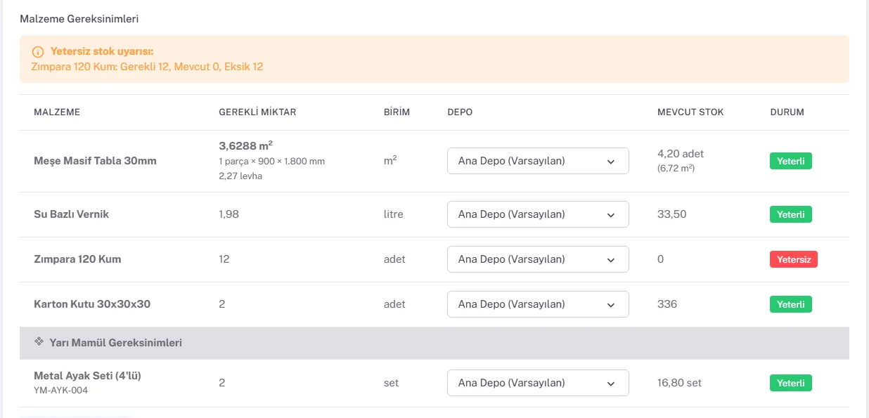This screenshot has width=869, height=418.
Task: Click the 16,80 set stock value
Action: tap(679, 383)
